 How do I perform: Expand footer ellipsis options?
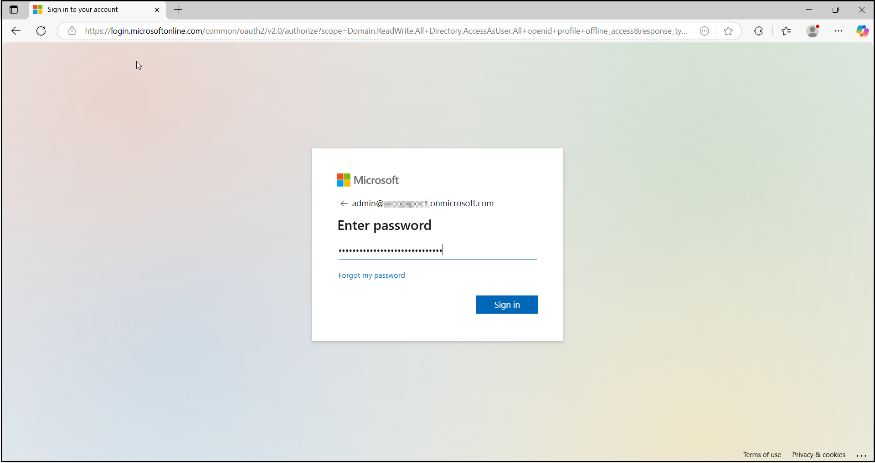861,455
